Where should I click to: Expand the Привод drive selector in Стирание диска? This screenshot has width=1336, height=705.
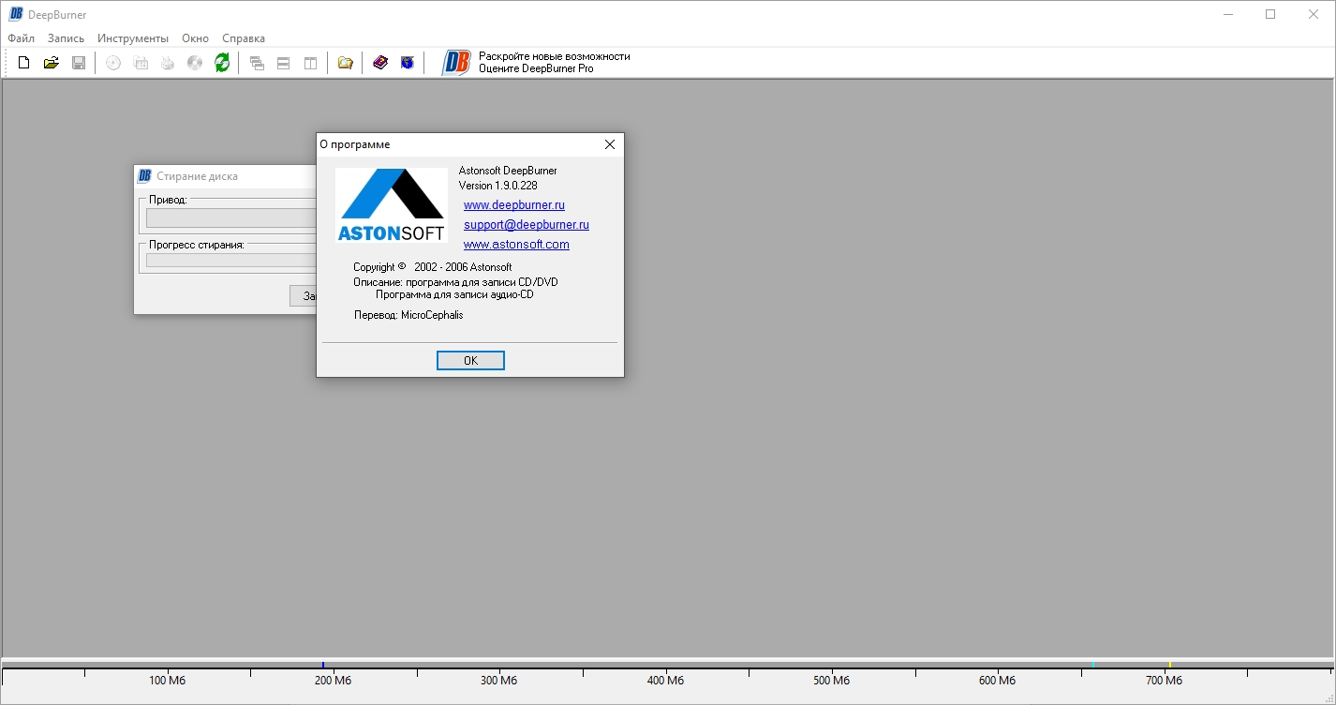tap(232, 217)
